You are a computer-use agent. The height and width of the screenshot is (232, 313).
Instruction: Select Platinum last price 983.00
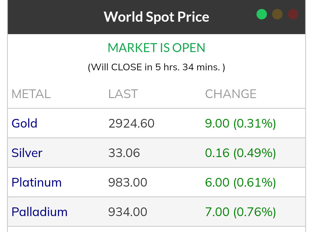tap(128, 183)
